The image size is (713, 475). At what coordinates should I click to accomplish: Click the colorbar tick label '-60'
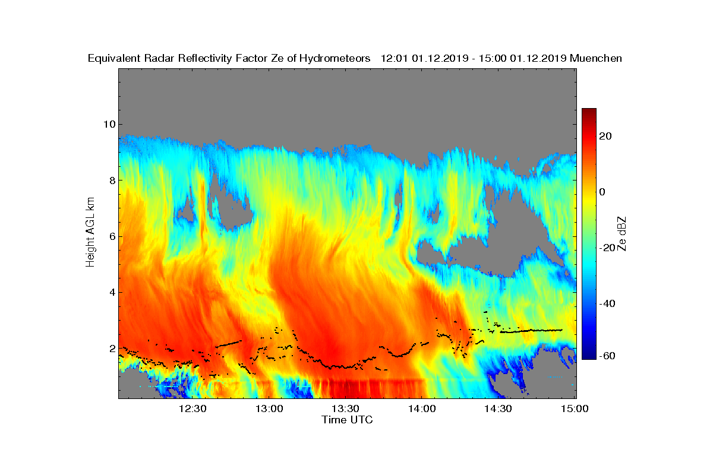[608, 356]
